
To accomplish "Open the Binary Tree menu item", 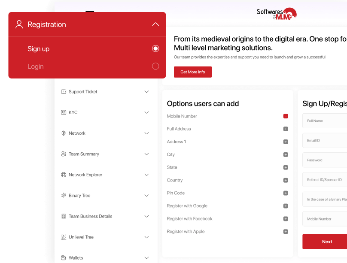I will [105, 195].
